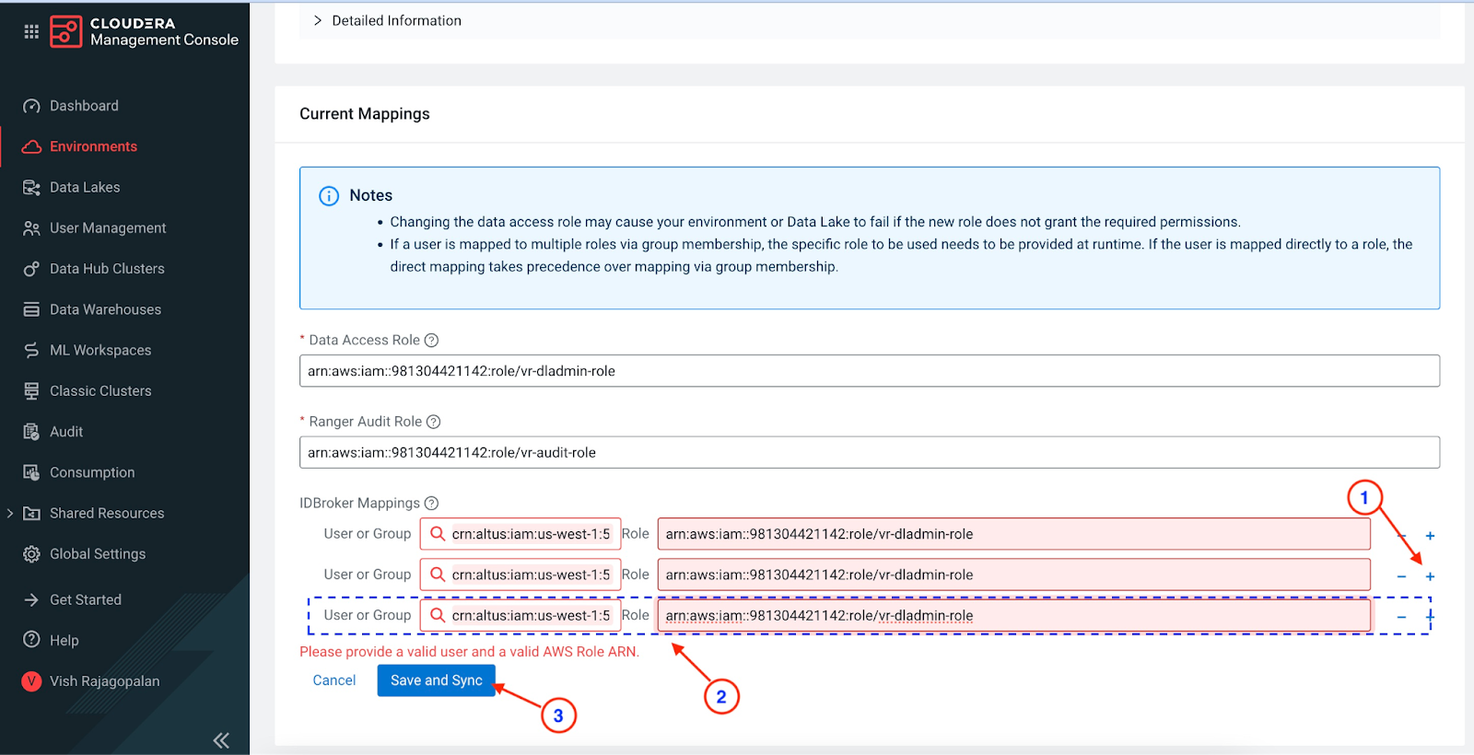Open User Management from sidebar
Viewport: 1474px width, 755px height.
click(x=108, y=227)
